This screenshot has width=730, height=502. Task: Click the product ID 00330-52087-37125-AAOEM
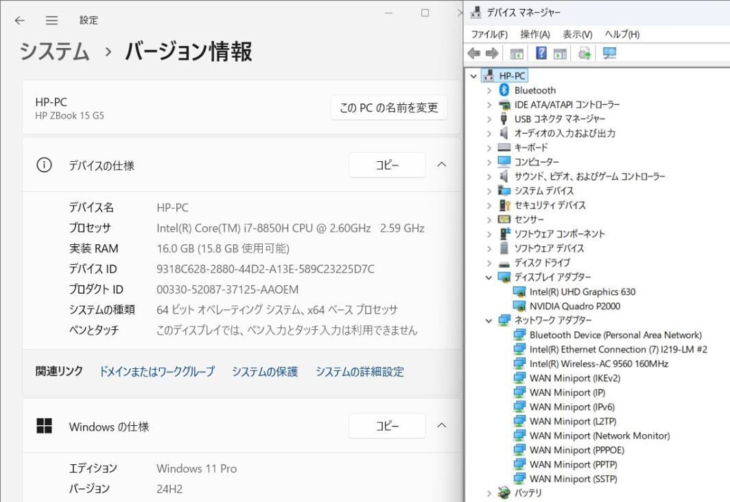[x=227, y=289]
